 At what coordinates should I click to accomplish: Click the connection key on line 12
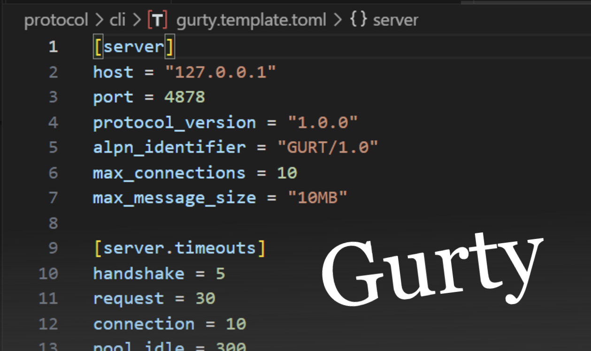143,323
